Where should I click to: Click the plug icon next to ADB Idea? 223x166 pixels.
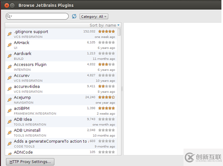(9, 122)
